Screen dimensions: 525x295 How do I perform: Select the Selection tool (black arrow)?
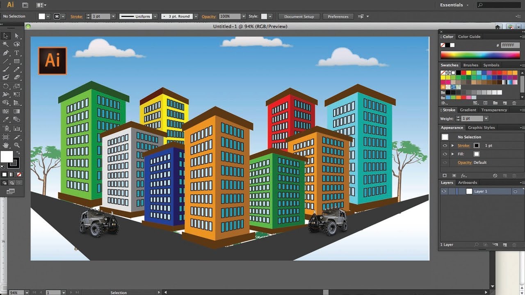[x=6, y=36]
